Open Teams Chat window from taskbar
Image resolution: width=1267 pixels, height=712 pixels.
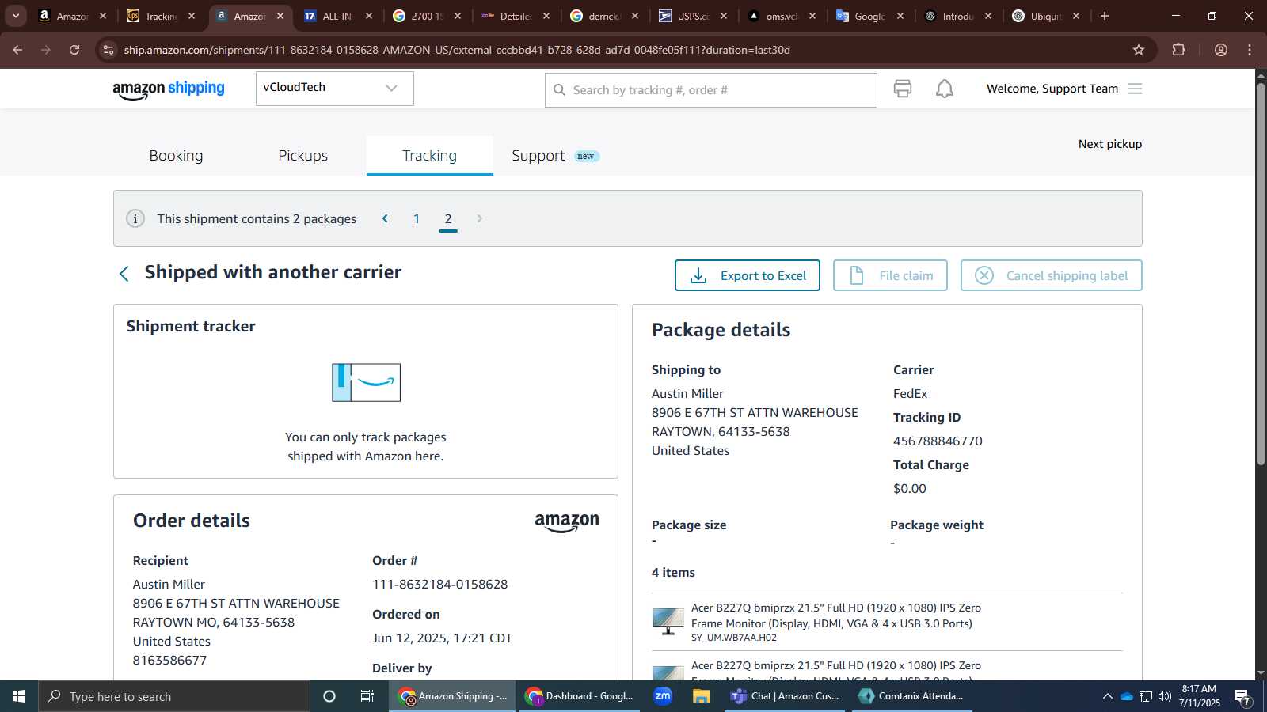pos(785,696)
